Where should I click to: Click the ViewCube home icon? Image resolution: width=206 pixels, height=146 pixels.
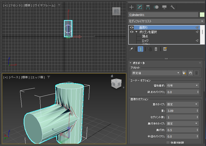[112, 76]
